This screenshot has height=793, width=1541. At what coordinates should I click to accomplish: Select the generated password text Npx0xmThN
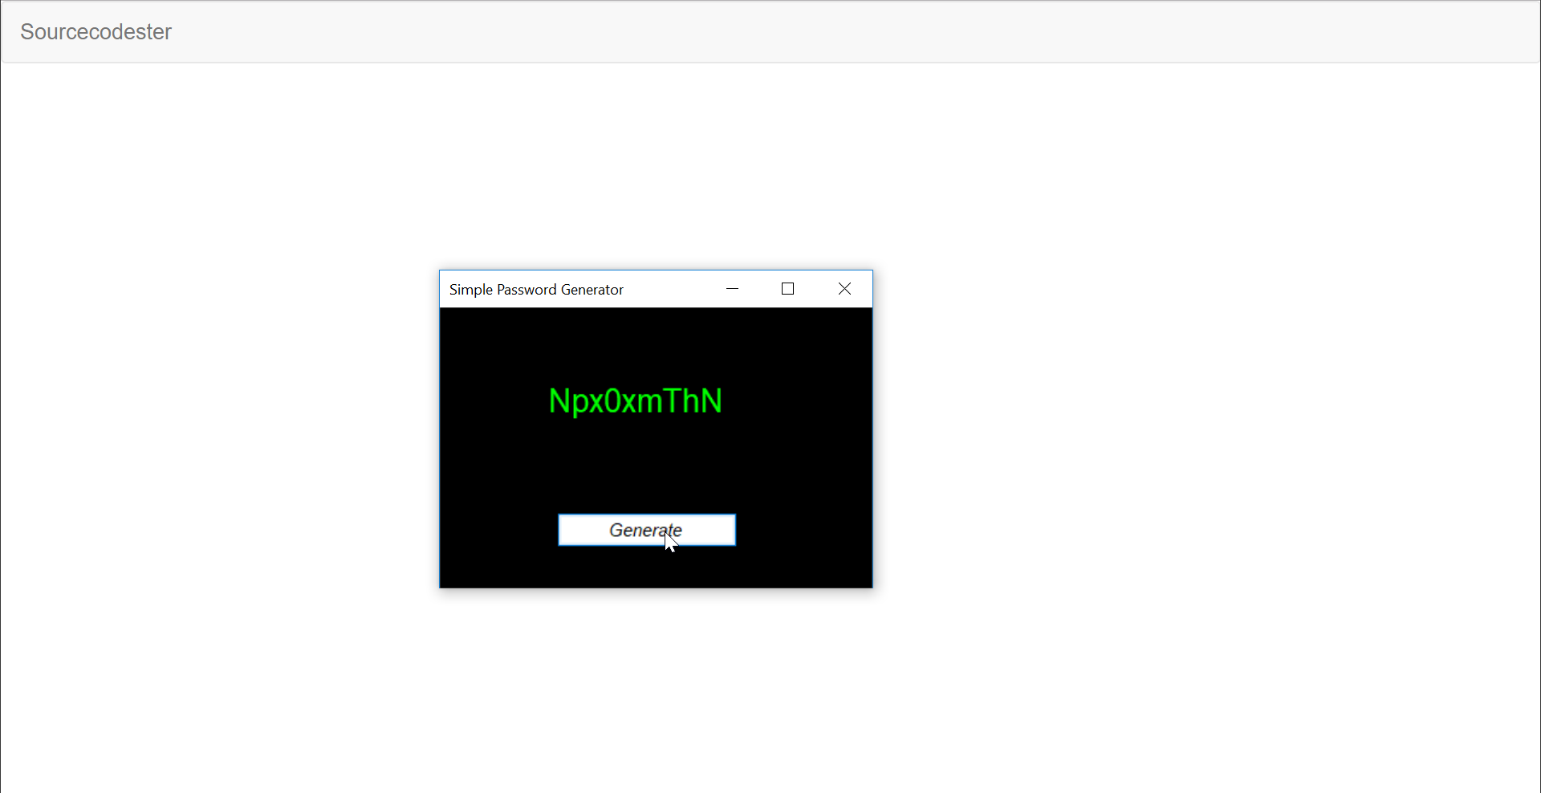tap(636, 401)
